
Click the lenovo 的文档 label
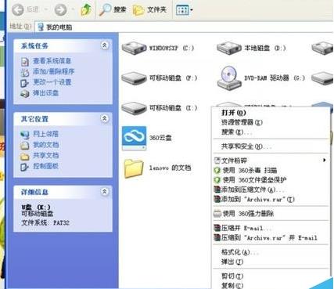pyautogui.click(x=170, y=168)
